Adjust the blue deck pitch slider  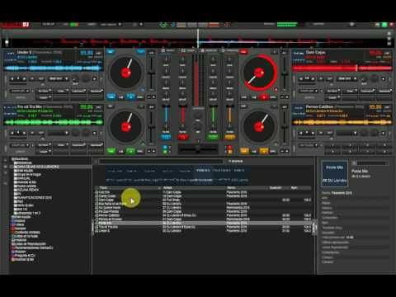[x=151, y=73]
